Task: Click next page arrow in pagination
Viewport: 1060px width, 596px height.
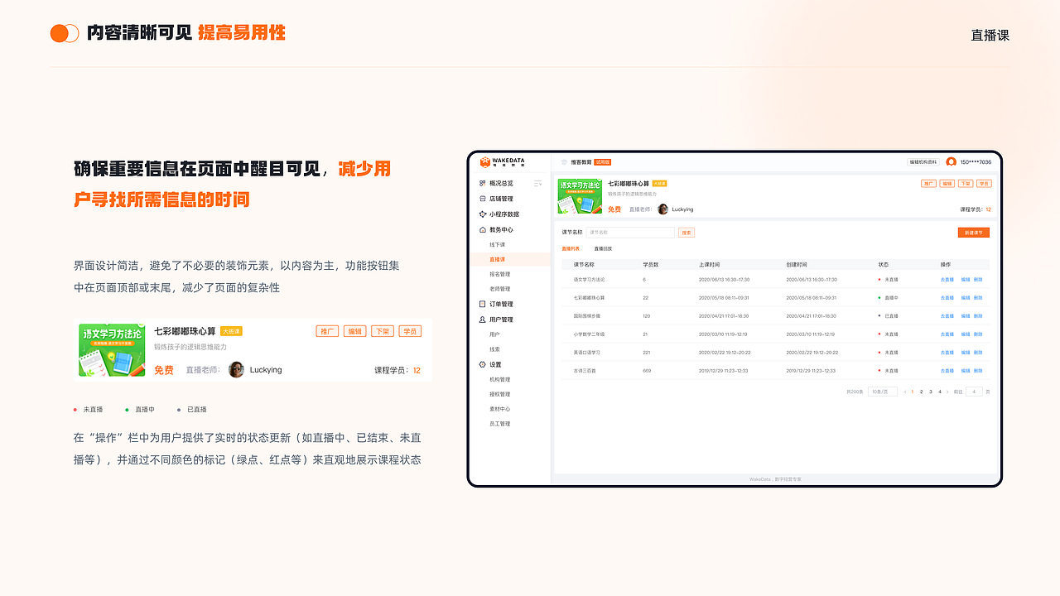Action: click(948, 392)
